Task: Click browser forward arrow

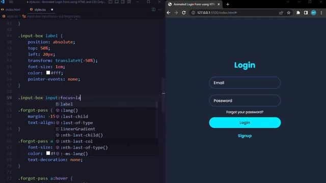Action: [x=176, y=13]
